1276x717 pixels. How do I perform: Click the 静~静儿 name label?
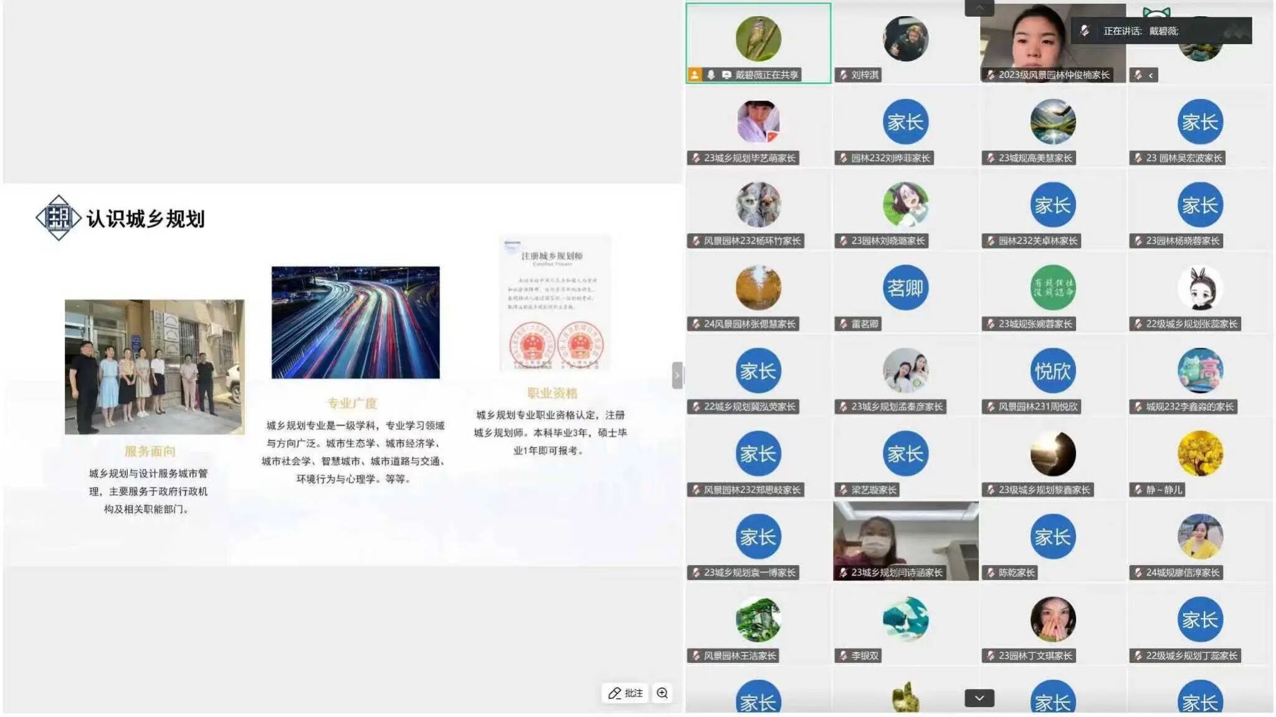point(1163,490)
